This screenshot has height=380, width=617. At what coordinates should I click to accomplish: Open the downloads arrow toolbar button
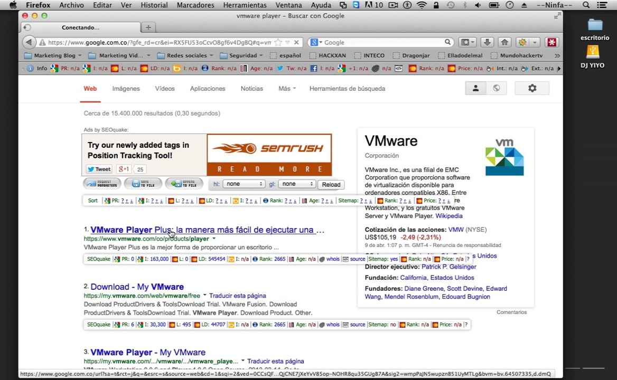[487, 42]
